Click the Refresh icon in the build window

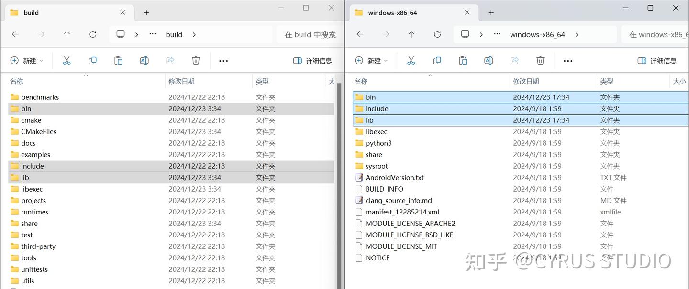[x=92, y=34]
